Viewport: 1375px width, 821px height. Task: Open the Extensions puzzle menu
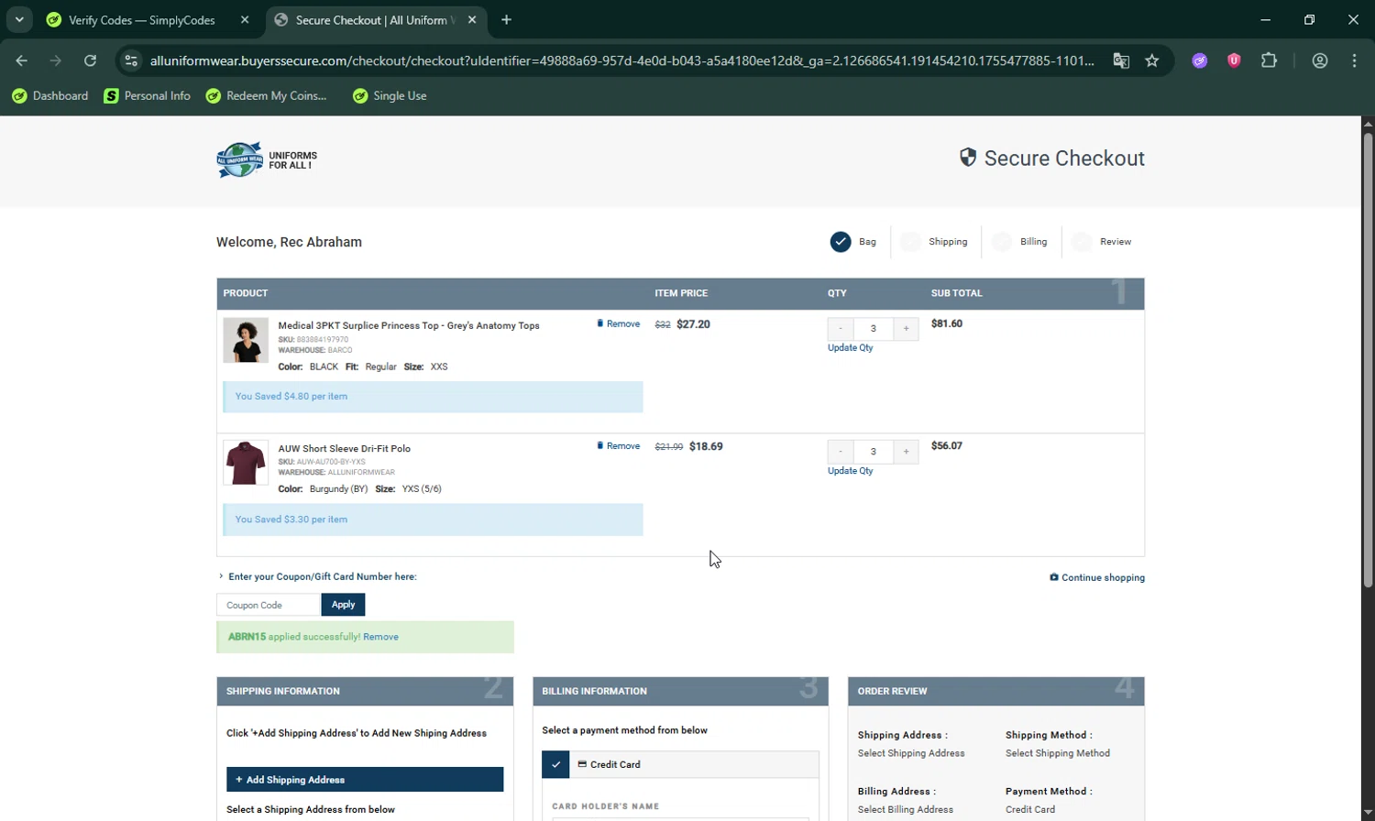[x=1269, y=60]
